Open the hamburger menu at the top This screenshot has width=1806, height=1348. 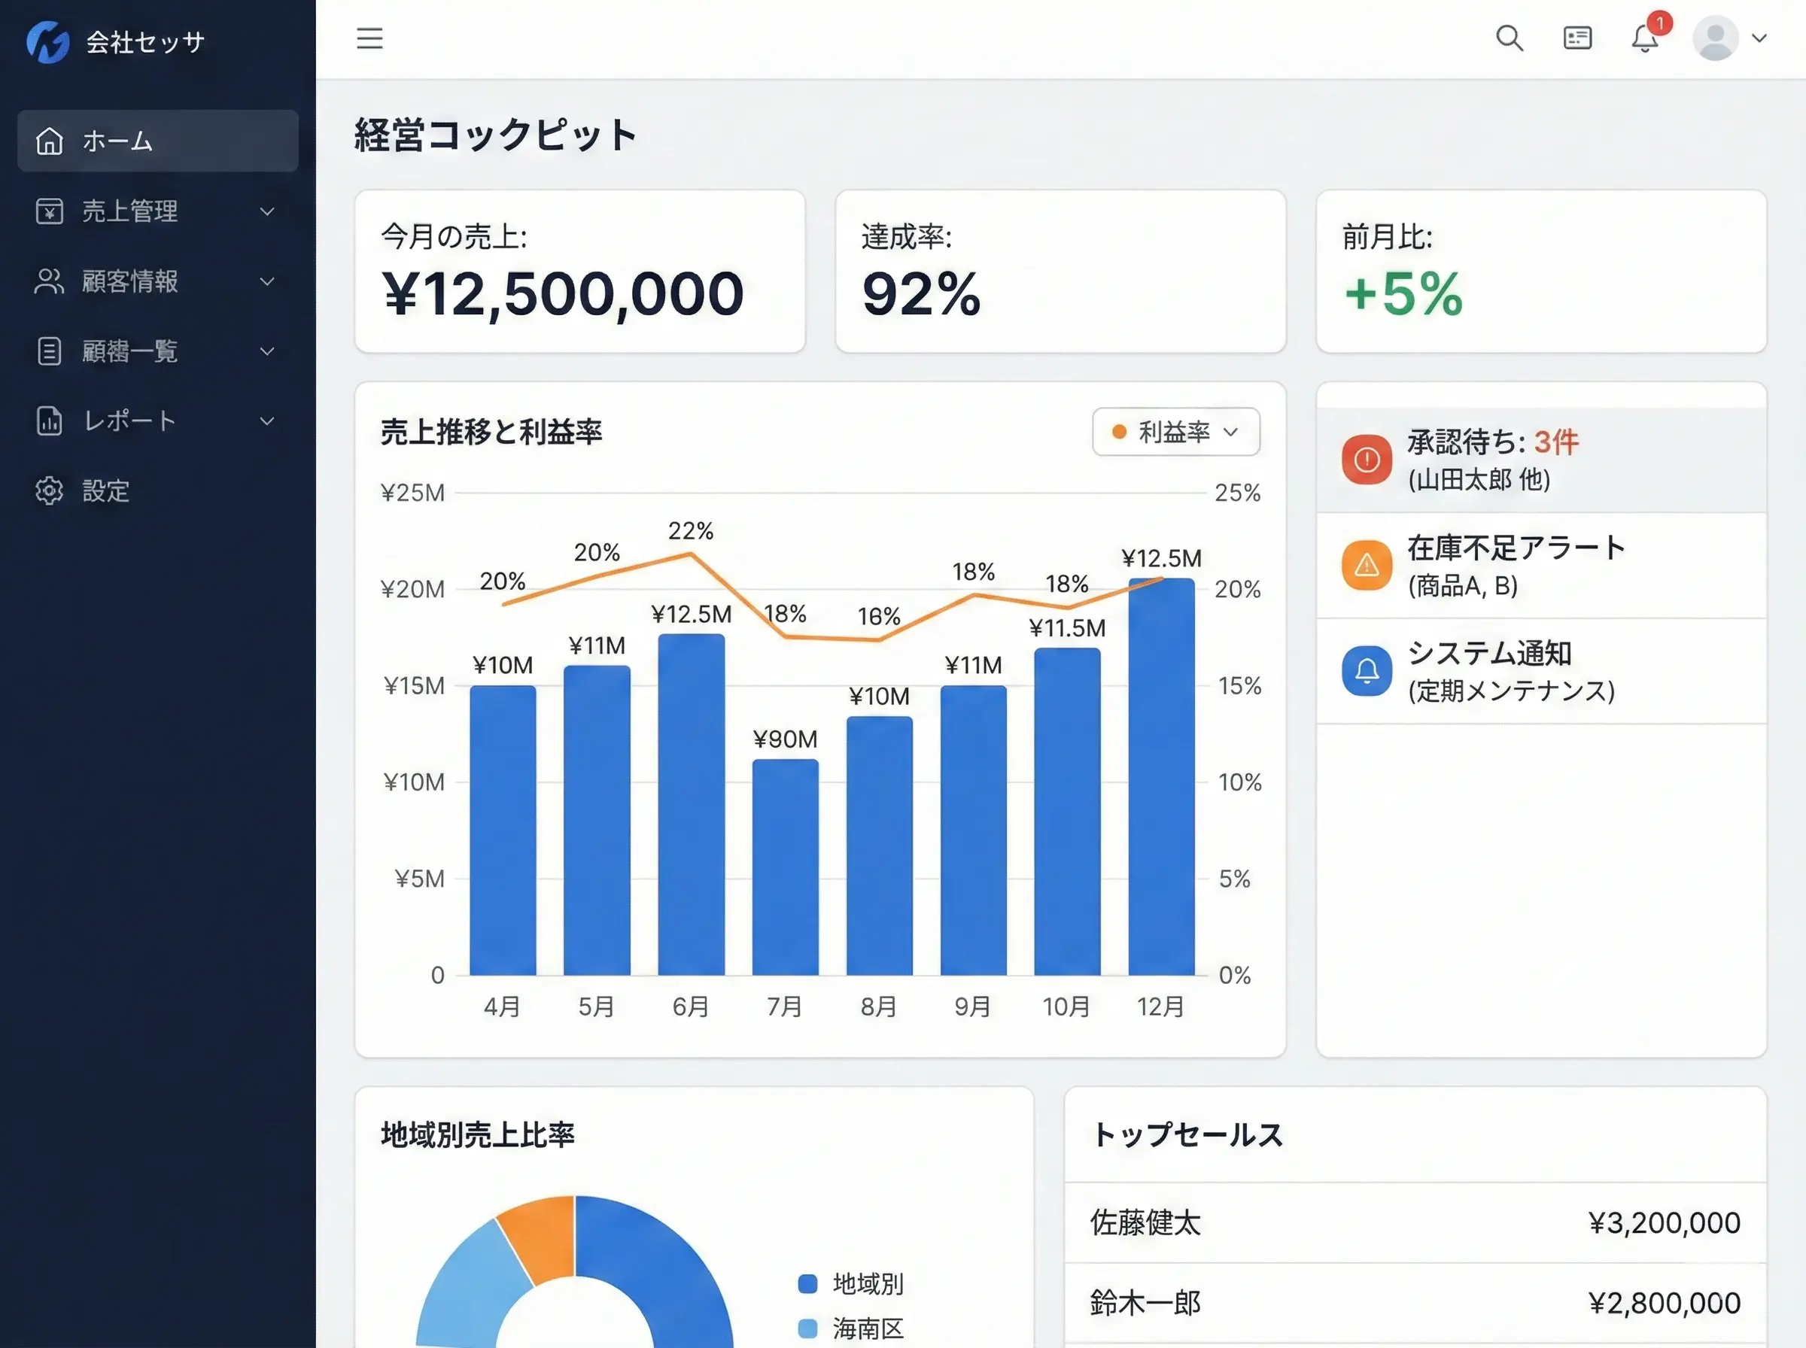(x=369, y=38)
